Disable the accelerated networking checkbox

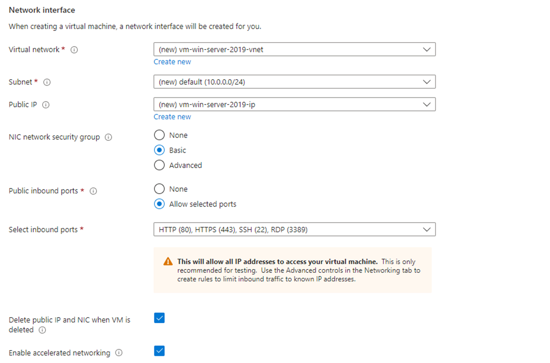point(159,351)
